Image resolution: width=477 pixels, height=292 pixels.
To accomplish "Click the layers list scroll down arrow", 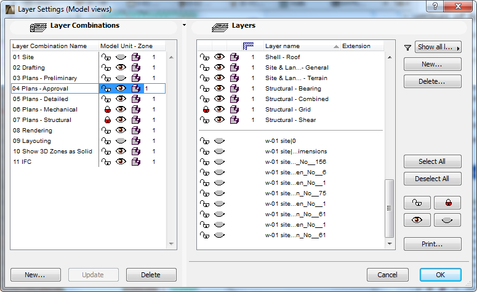I will [390, 243].
